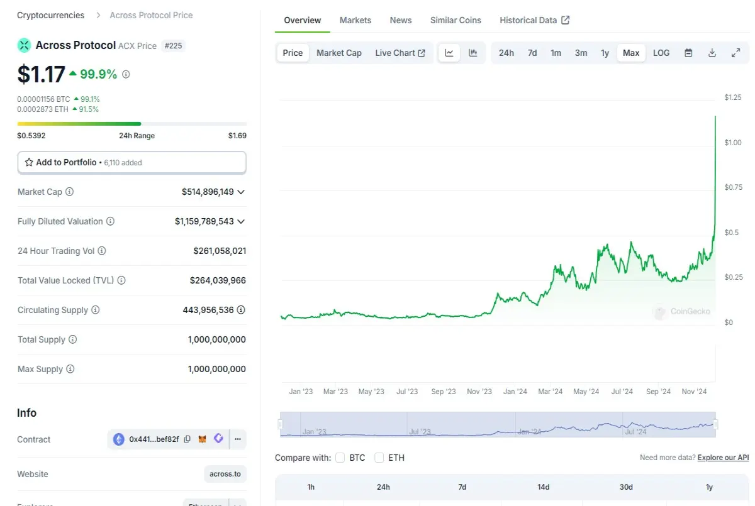This screenshot has width=755, height=506.
Task: Show Total Value Locked info icon
Action: click(121, 280)
